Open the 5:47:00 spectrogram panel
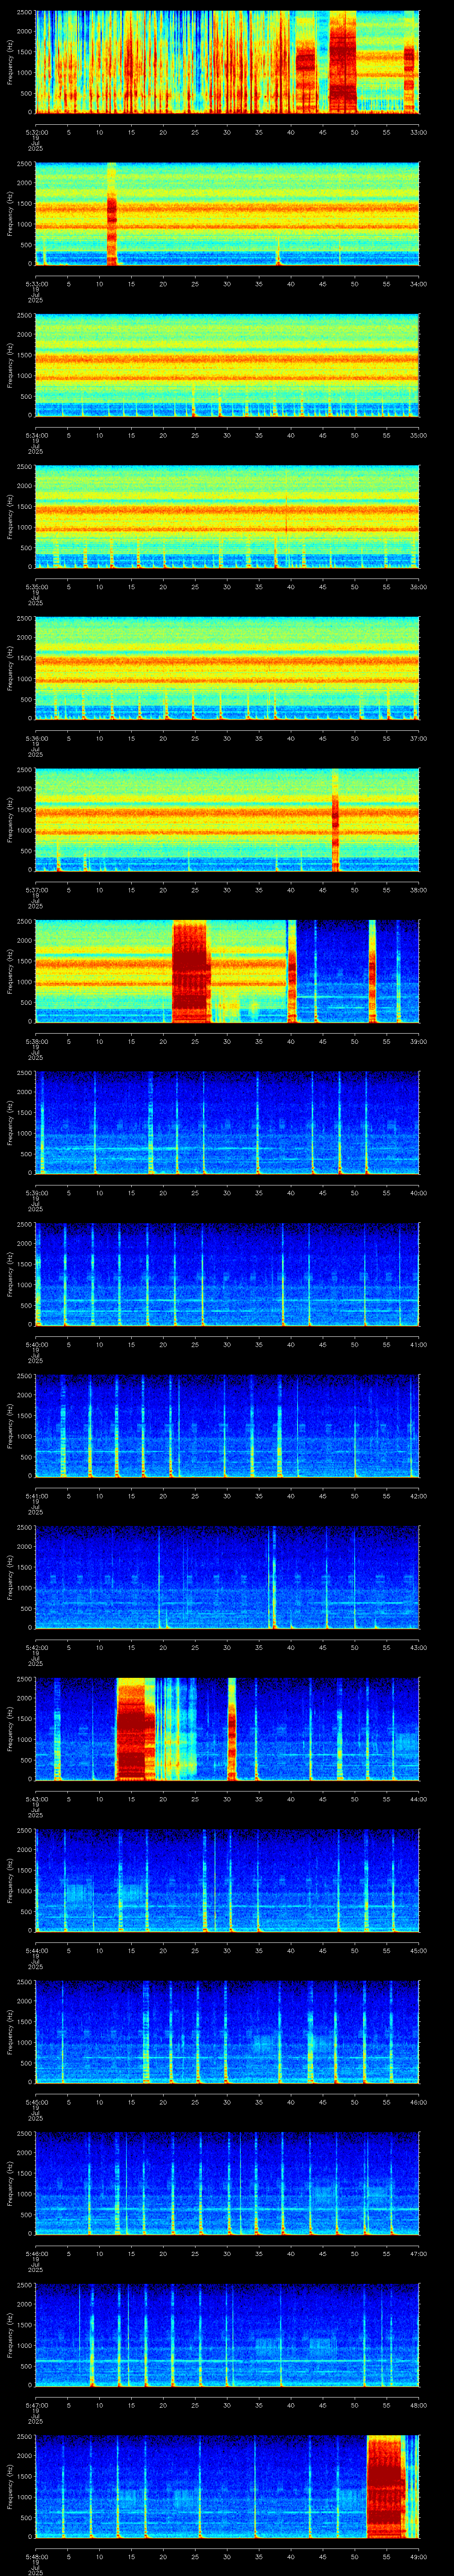This screenshot has height=2576, width=454. [x=227, y=2336]
